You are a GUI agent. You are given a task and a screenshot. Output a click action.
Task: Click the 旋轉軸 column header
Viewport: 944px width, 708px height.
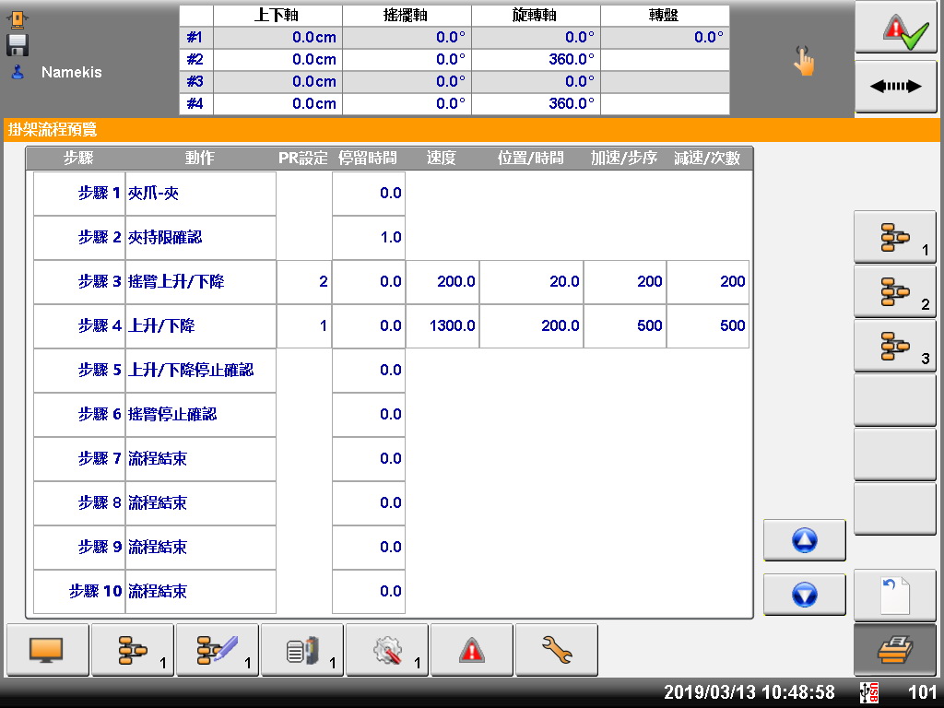[x=536, y=16]
